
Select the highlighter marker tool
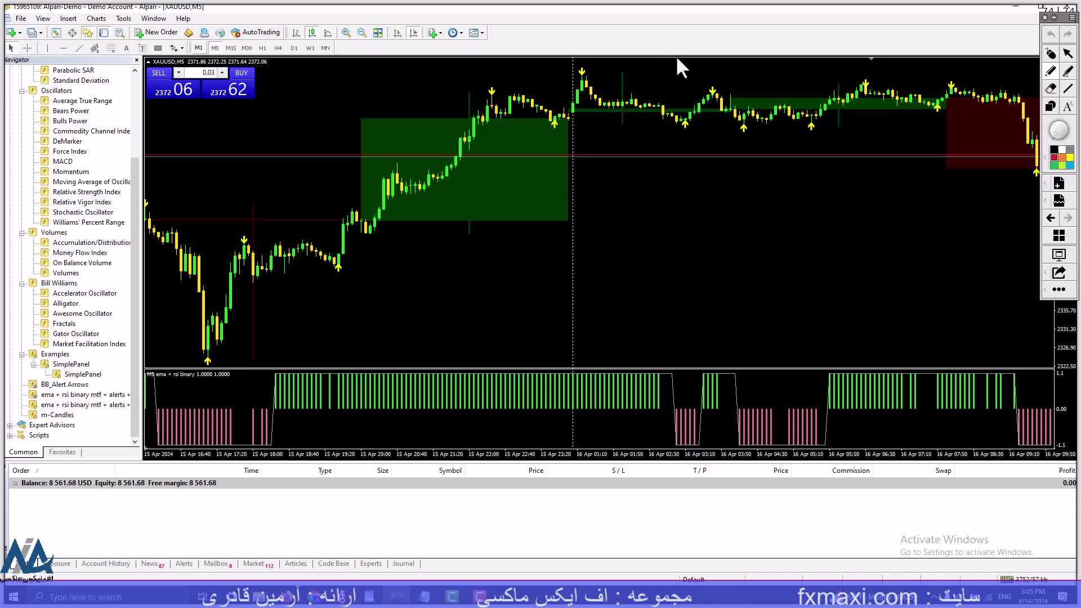click(x=1067, y=71)
